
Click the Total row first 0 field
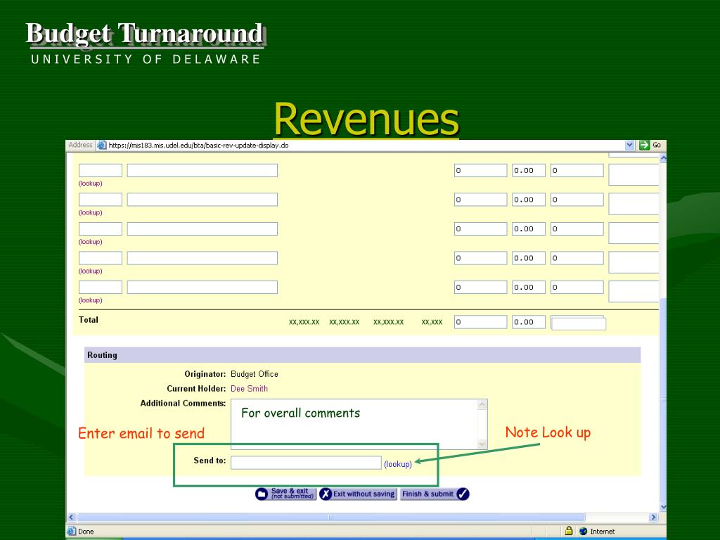tap(481, 322)
